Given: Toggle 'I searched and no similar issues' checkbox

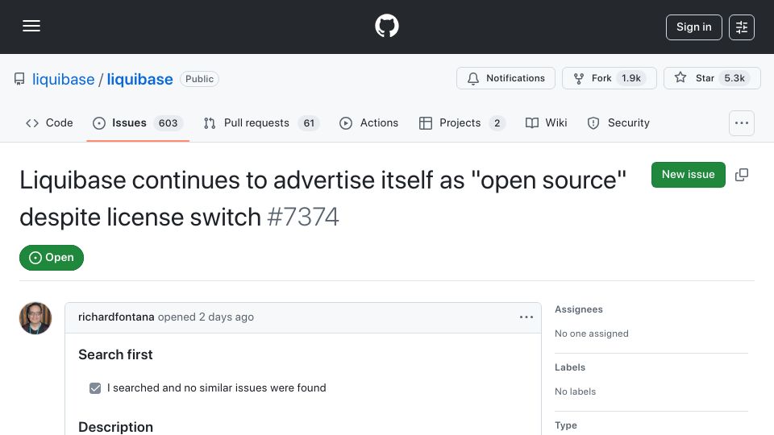Looking at the screenshot, I should click(95, 388).
